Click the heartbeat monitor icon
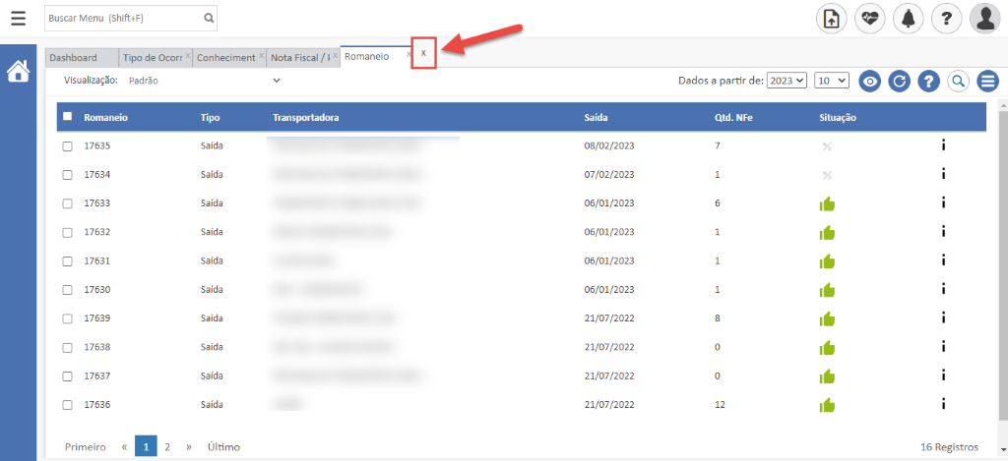The image size is (1008, 461). tap(870, 19)
